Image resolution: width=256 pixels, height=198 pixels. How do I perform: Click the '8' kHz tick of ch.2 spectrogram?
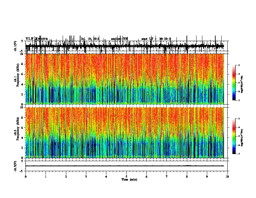click(23, 117)
